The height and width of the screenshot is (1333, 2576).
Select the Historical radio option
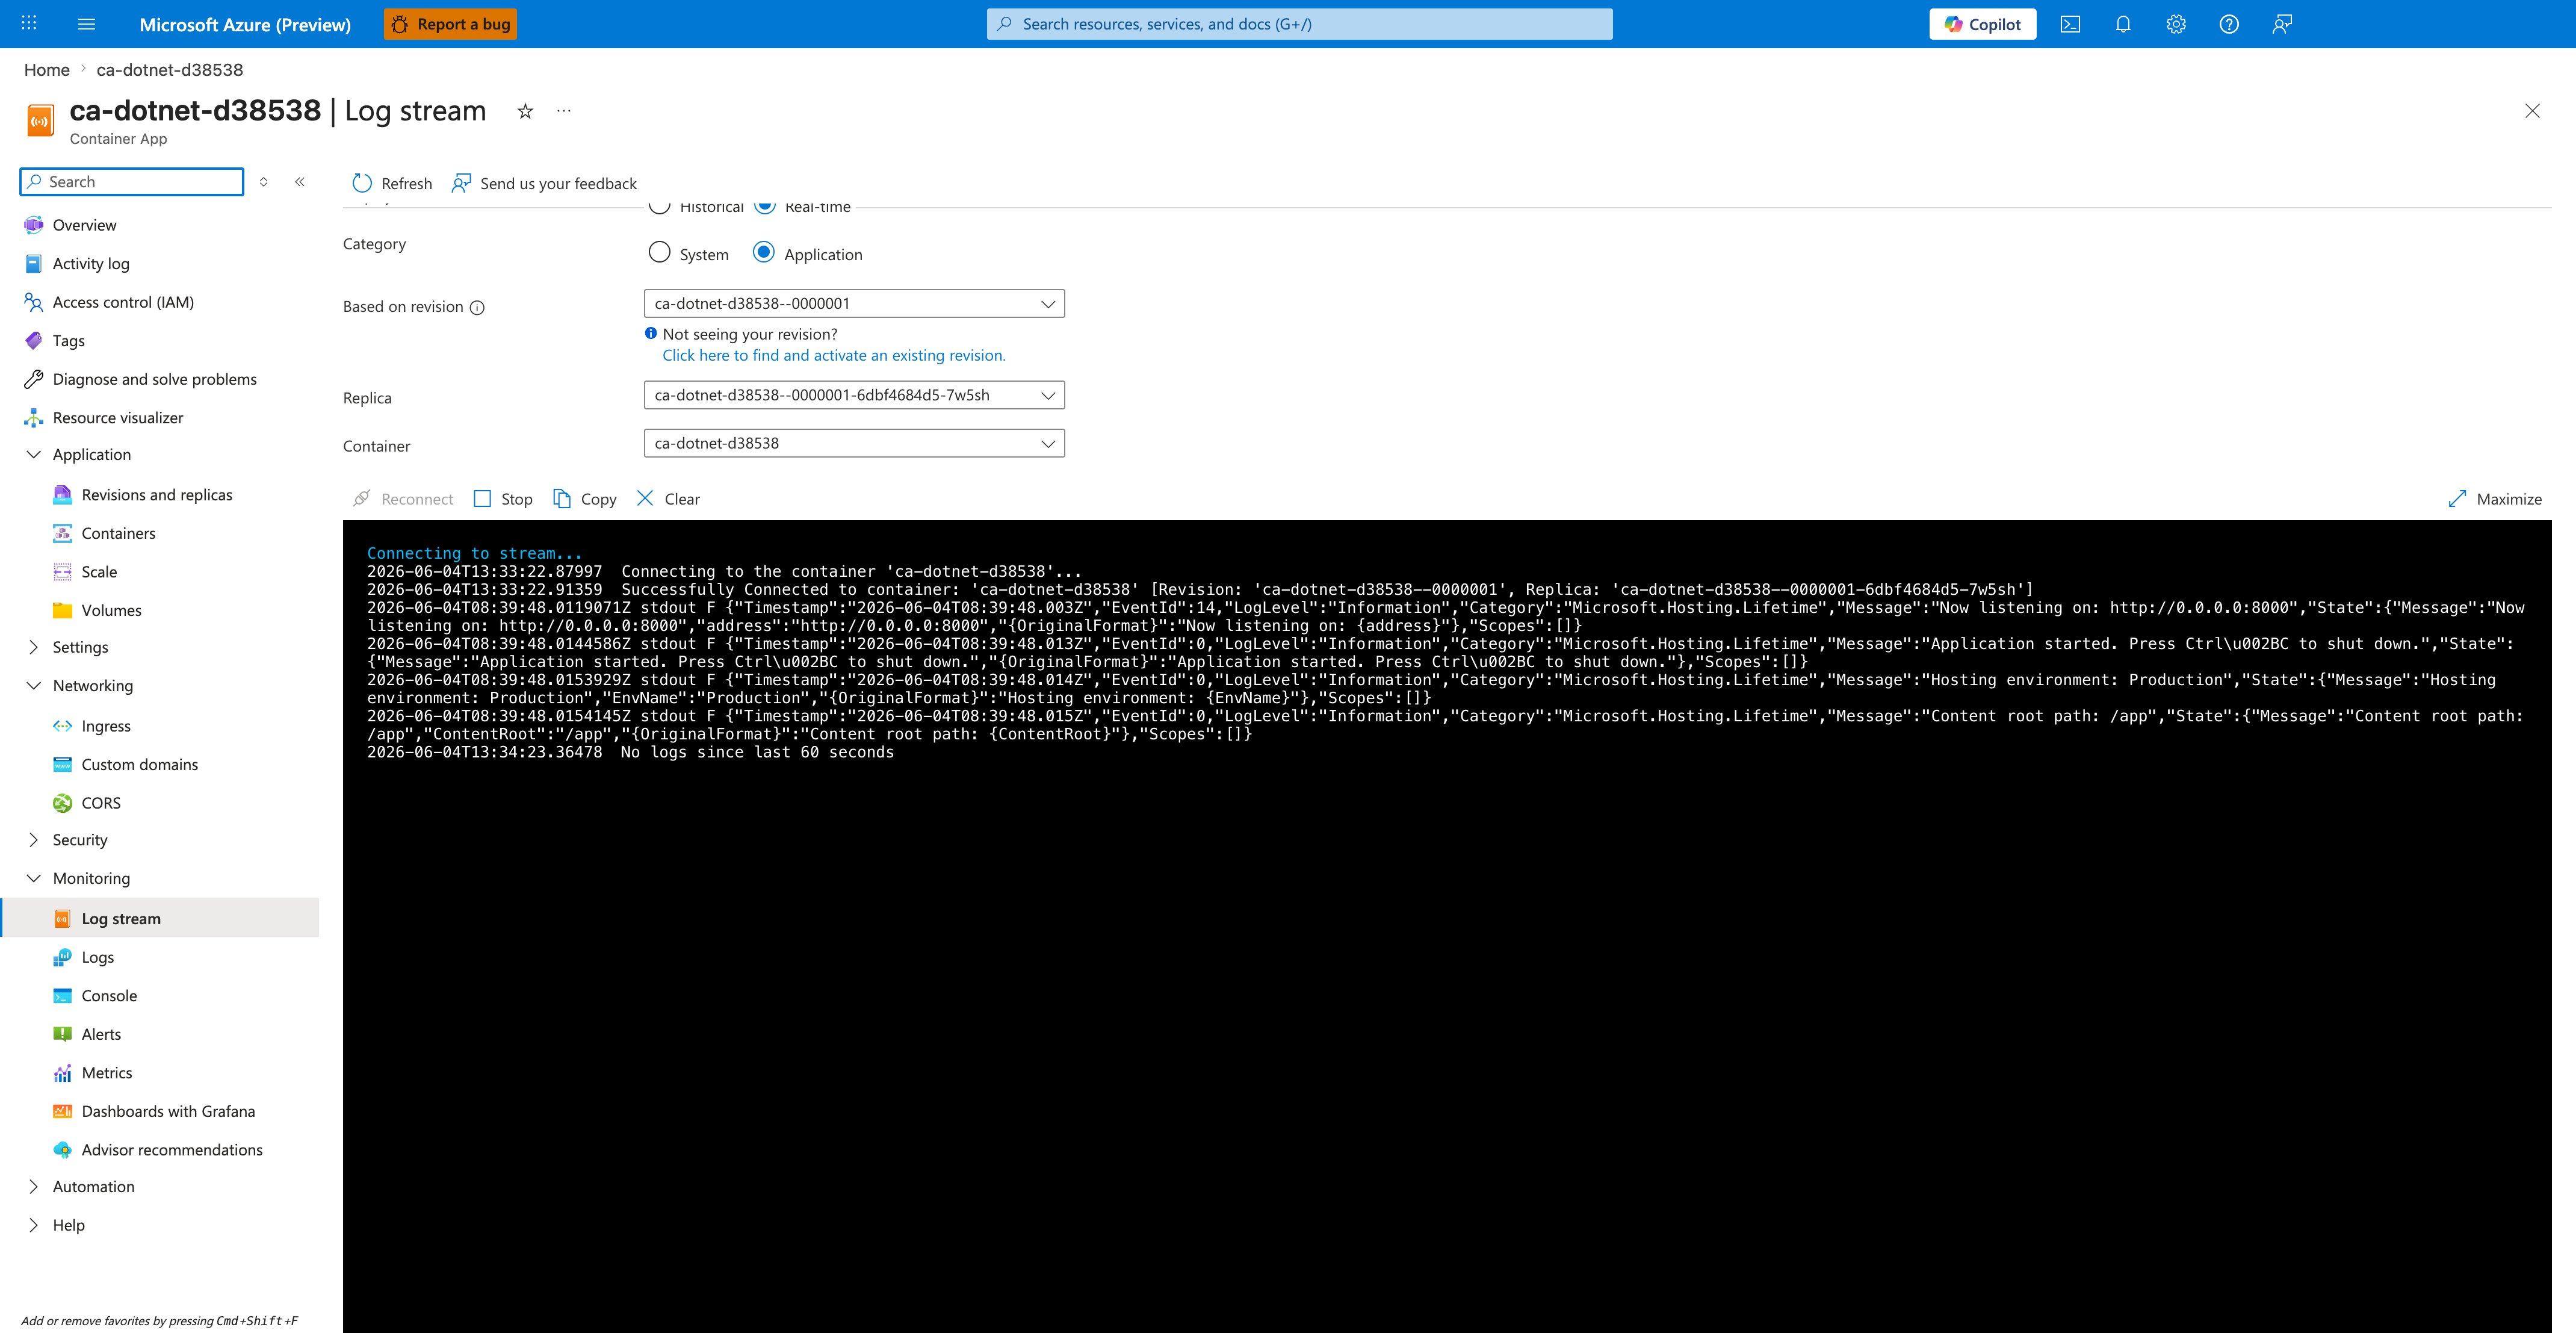click(x=659, y=207)
